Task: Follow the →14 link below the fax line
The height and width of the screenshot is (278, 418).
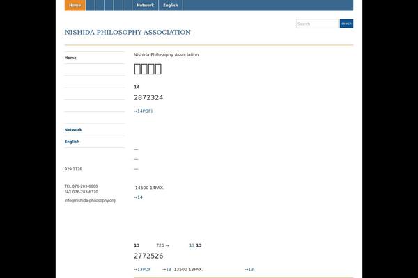Action: tap(138, 197)
